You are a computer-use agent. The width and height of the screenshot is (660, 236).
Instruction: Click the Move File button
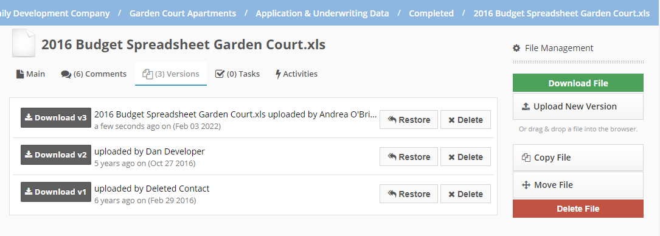click(x=578, y=185)
